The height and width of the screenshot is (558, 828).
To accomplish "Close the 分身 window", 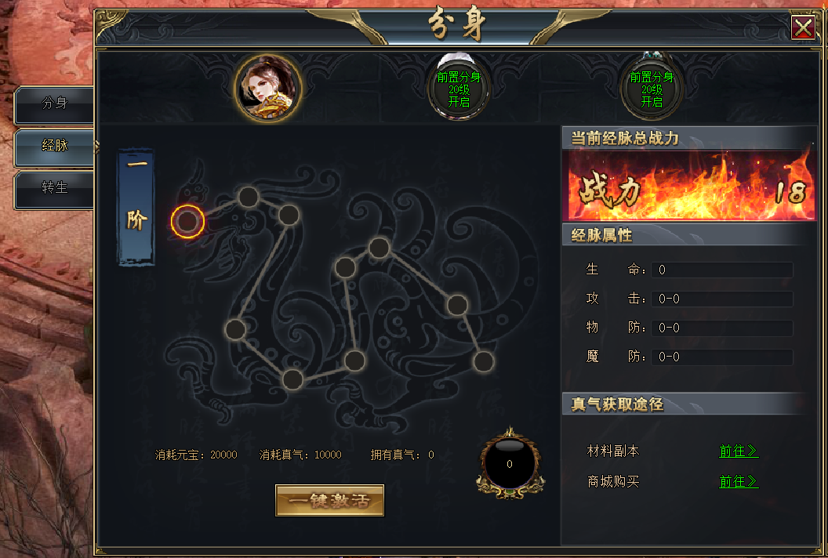I will [x=803, y=27].
